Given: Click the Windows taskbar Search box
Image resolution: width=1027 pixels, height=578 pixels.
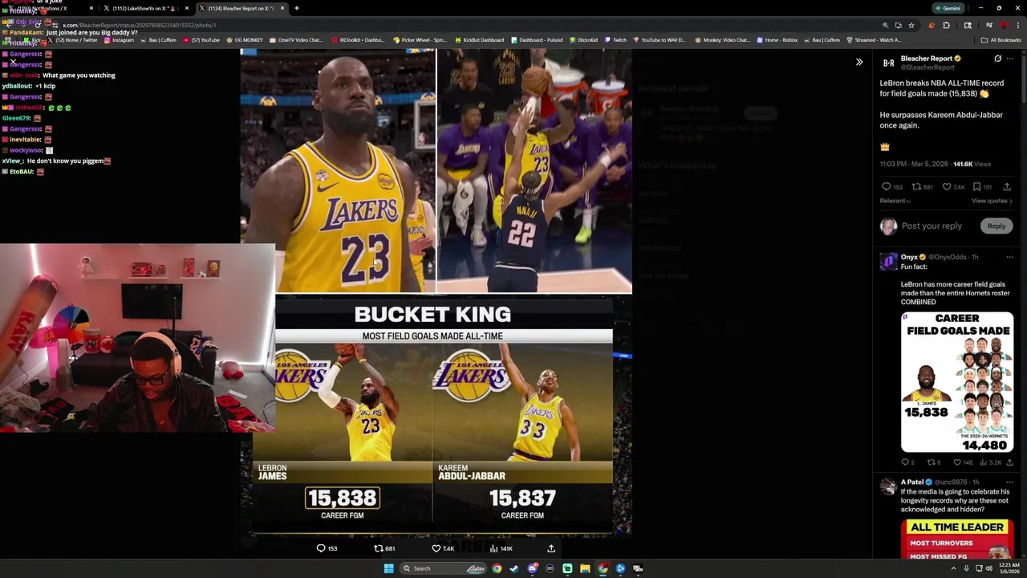Looking at the screenshot, I should (x=444, y=568).
